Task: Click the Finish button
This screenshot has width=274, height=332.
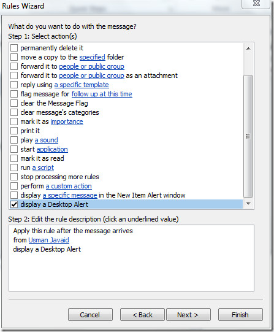Action: click(240, 315)
